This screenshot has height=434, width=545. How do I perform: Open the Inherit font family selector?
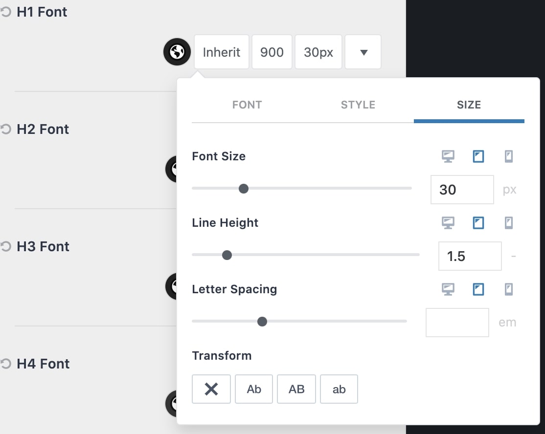click(222, 52)
